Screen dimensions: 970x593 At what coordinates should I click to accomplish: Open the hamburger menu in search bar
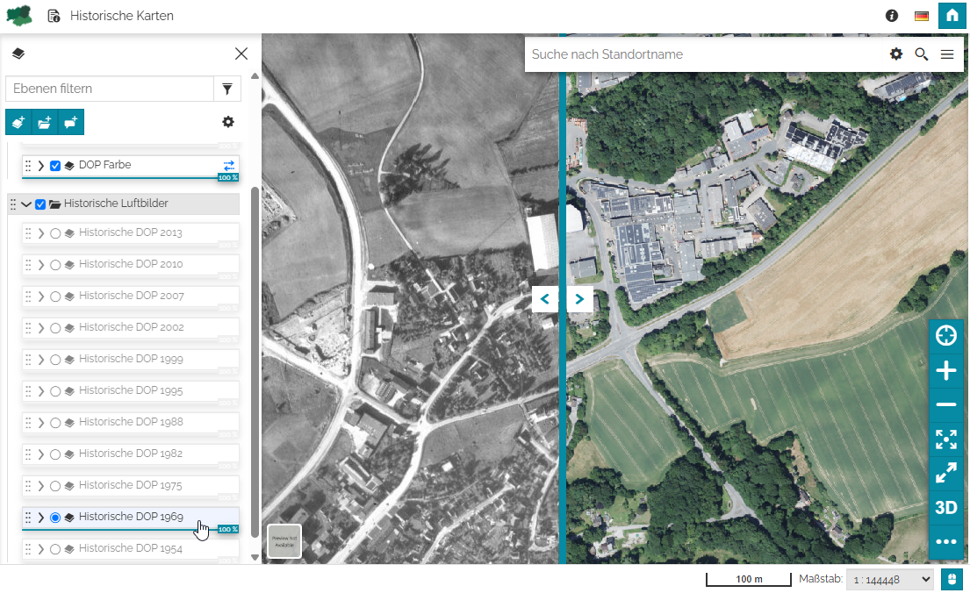point(947,54)
